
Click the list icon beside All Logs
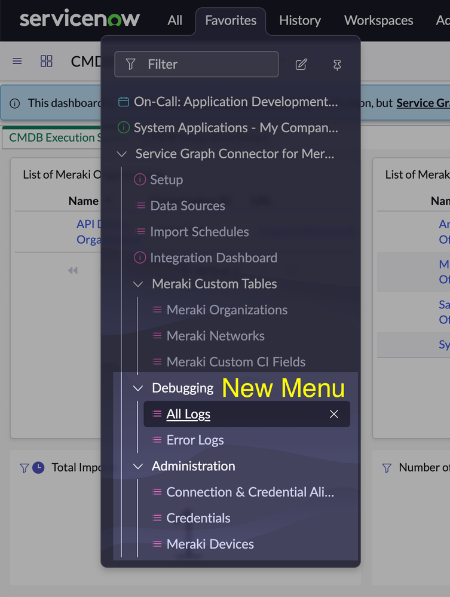157,414
